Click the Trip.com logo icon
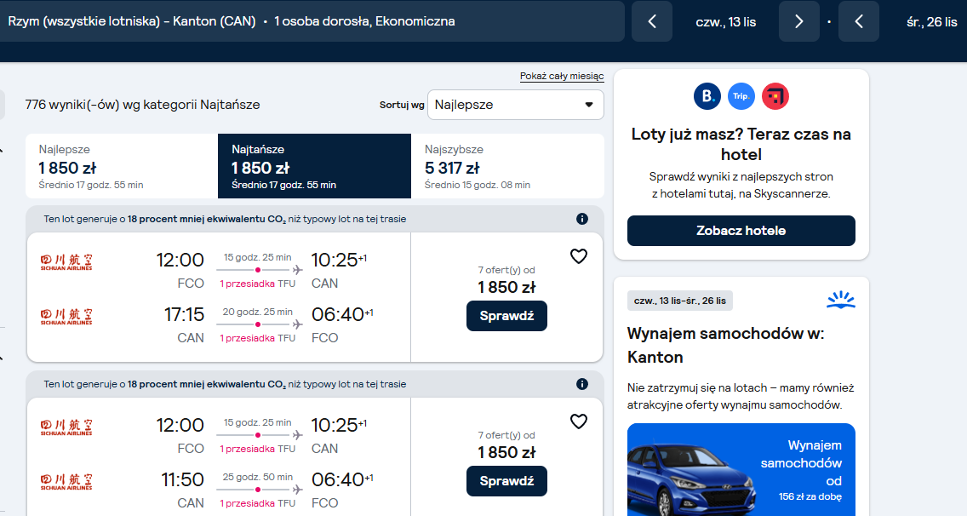This screenshot has width=967, height=516. pos(741,96)
